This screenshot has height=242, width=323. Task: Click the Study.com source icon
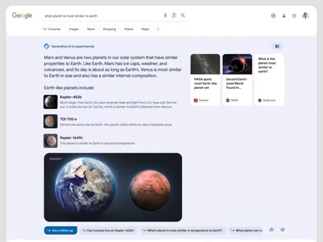click(260, 100)
